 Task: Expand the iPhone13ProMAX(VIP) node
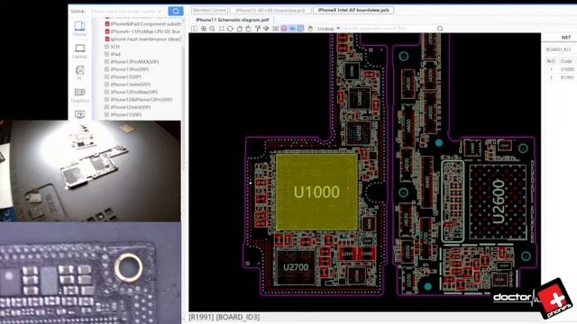pos(106,62)
